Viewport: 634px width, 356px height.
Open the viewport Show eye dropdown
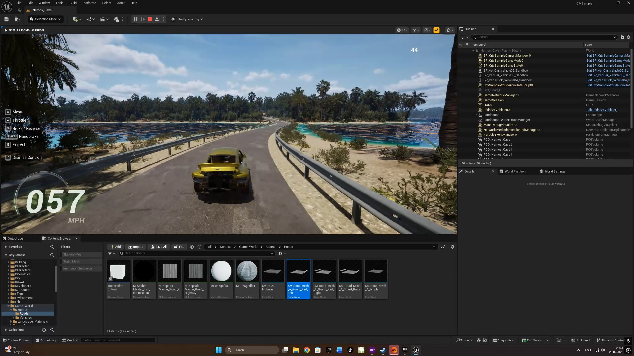pos(416,30)
